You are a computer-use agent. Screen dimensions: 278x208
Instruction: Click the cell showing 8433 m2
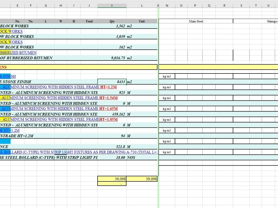[x=112, y=82]
